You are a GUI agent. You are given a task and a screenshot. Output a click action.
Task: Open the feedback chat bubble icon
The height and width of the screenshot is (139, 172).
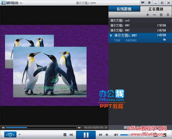pyautogui.click(x=142, y=3)
